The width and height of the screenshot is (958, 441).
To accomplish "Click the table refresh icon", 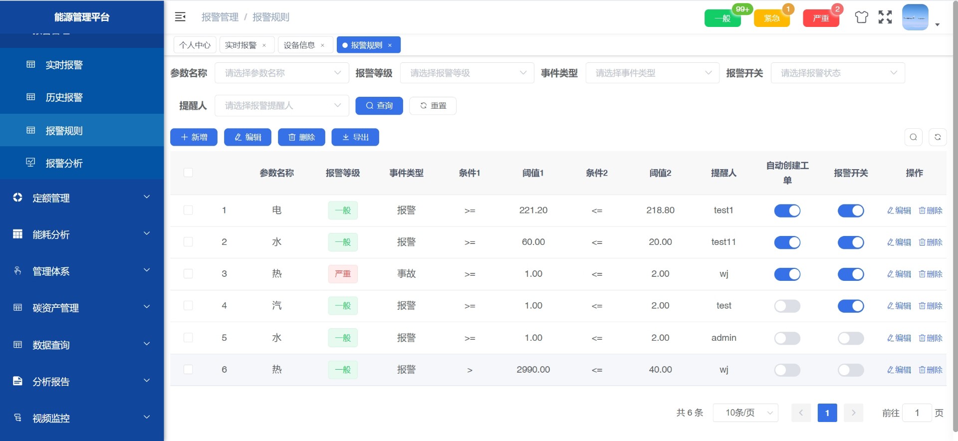I will (938, 137).
